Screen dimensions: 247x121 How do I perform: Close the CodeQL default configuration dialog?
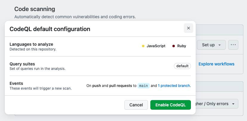pyautogui.click(x=188, y=28)
